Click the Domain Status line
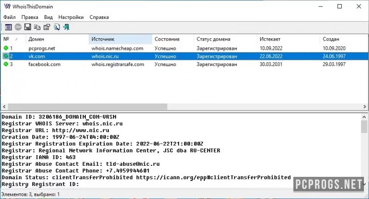The height and width of the screenshot is (199, 369). (x=146, y=177)
